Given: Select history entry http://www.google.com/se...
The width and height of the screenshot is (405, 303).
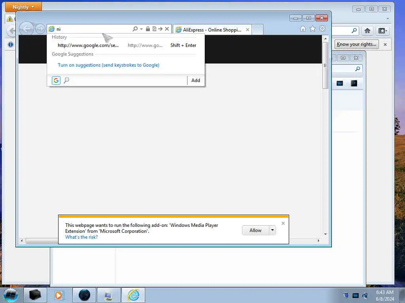Looking at the screenshot, I should [x=88, y=45].
